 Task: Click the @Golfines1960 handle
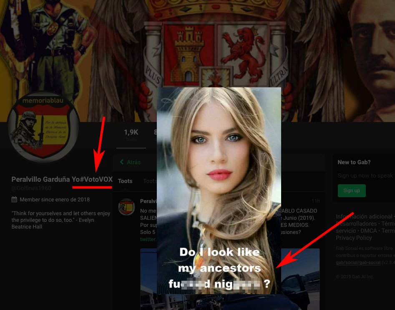tap(31, 188)
